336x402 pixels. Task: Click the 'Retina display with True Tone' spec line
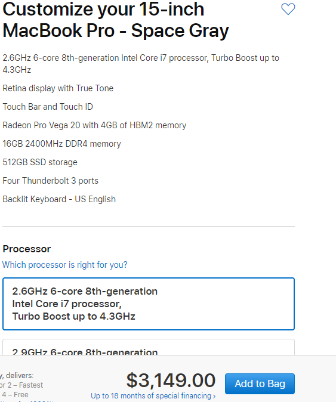[x=58, y=88]
